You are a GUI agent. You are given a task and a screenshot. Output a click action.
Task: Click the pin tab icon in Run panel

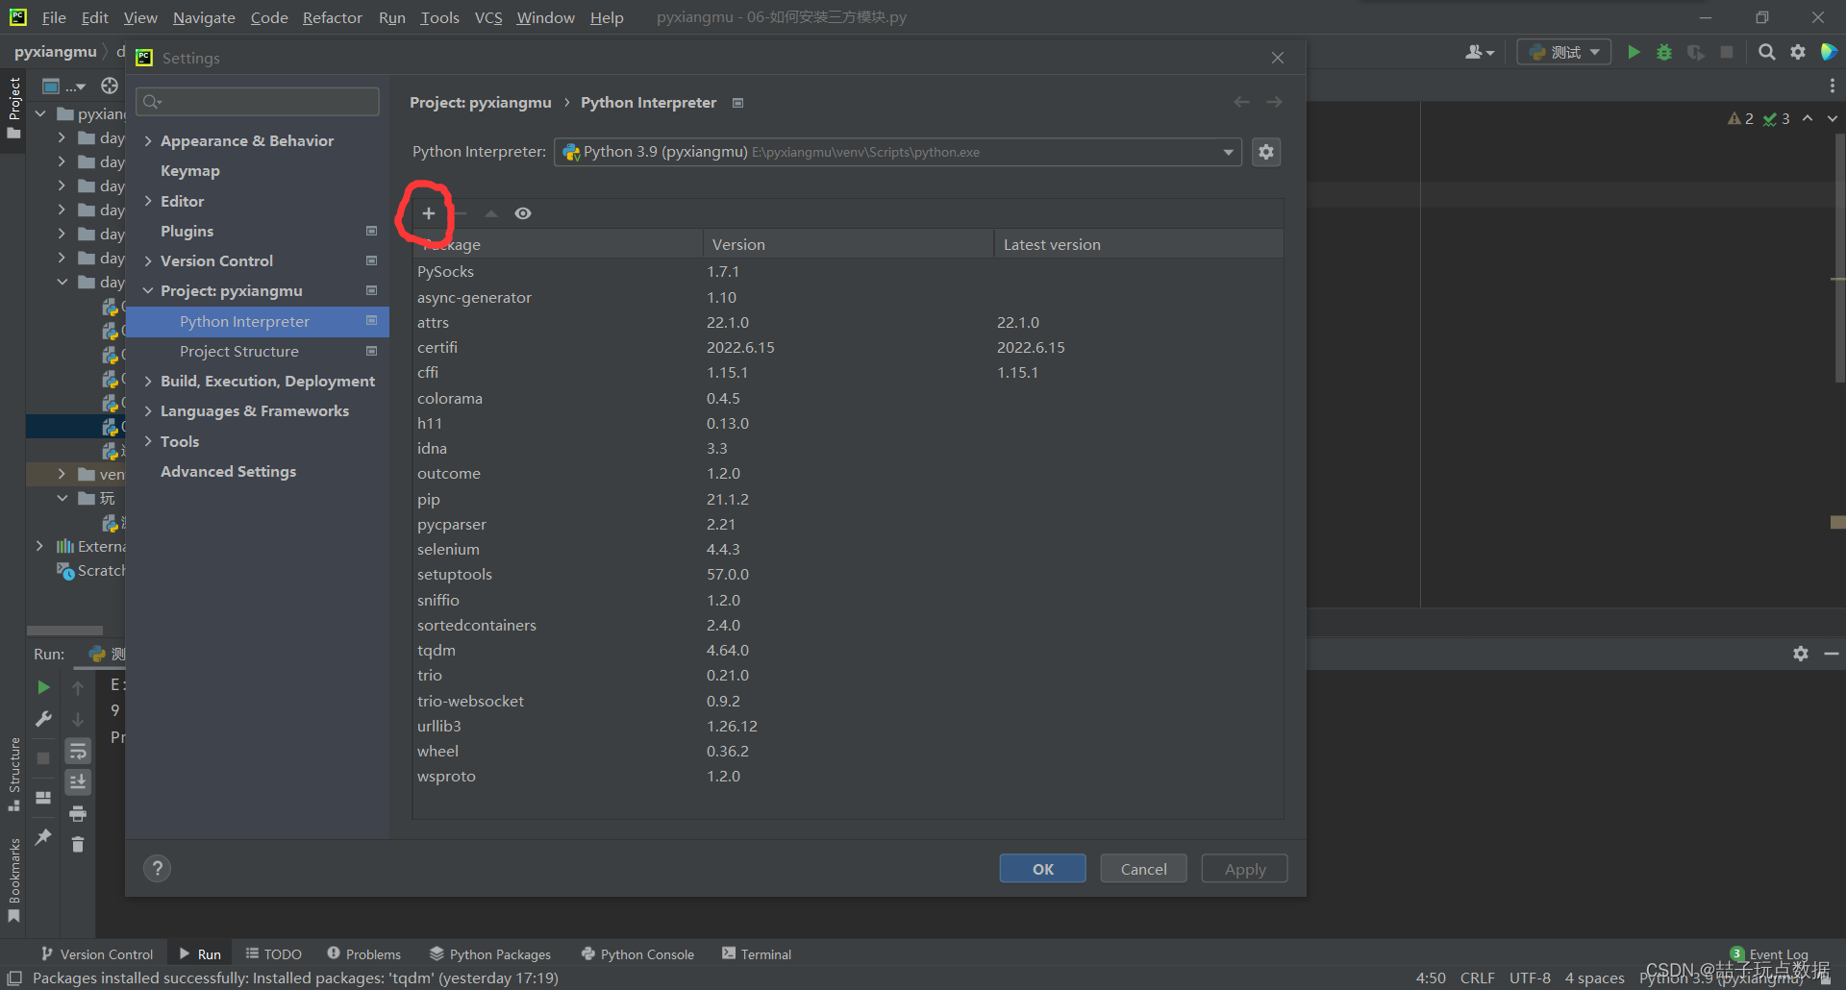tap(43, 837)
